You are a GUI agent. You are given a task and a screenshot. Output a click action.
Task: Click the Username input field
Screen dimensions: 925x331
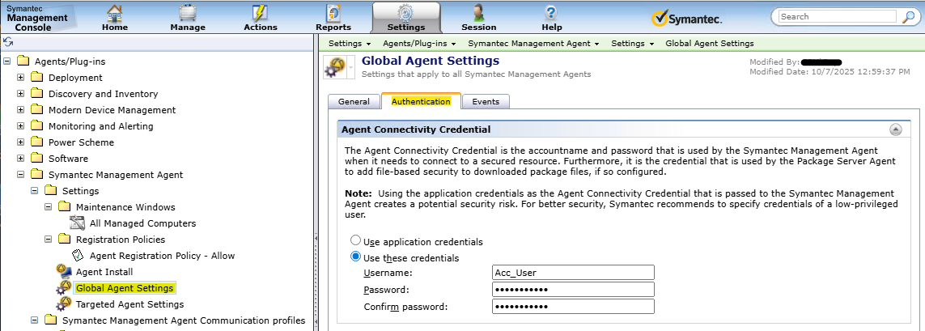click(x=572, y=274)
